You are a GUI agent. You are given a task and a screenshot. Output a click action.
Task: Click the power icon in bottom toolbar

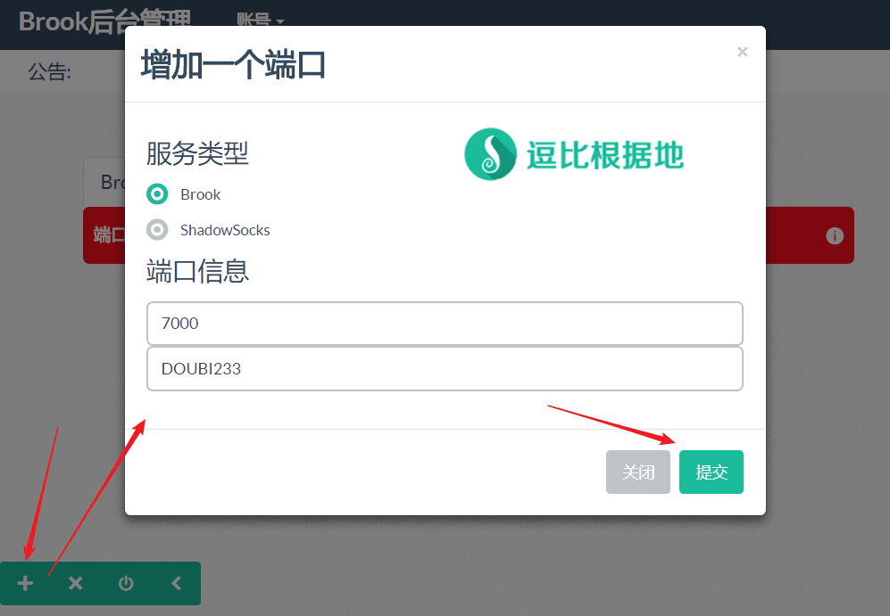(126, 583)
